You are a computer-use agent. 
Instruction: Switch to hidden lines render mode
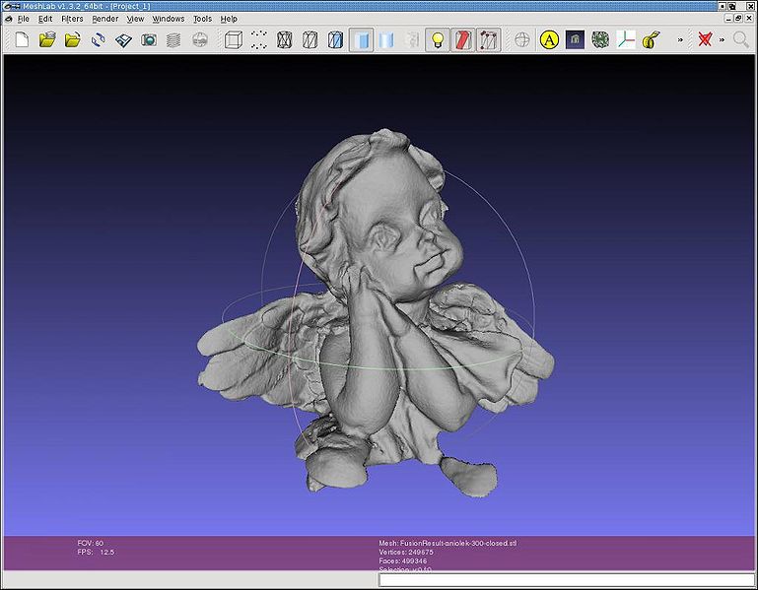tap(310, 40)
